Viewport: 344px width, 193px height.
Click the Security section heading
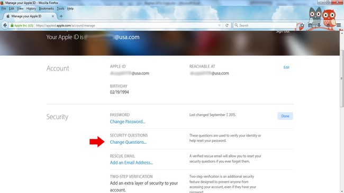[x=57, y=117]
